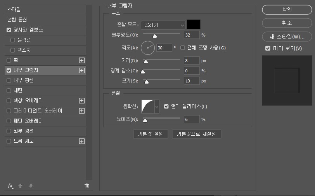Click 불투명도 value field 32
Screen dimensions: 315x196
192,35
